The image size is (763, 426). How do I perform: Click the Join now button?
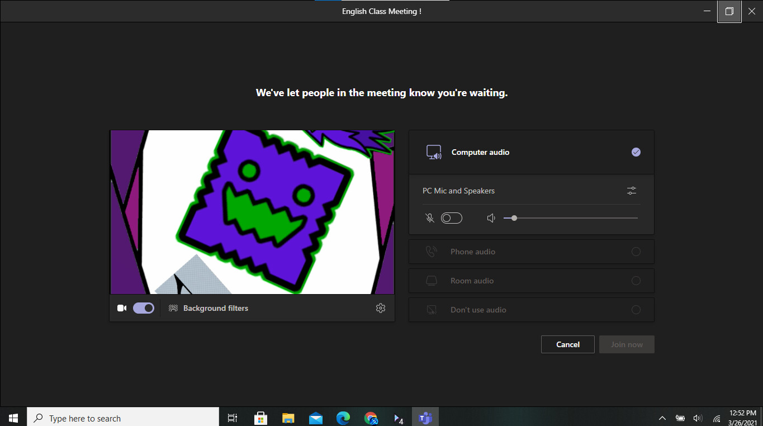(x=627, y=344)
